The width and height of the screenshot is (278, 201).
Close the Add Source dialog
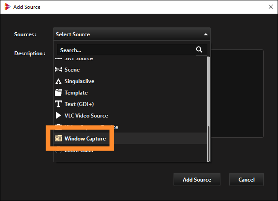(x=271, y=7)
